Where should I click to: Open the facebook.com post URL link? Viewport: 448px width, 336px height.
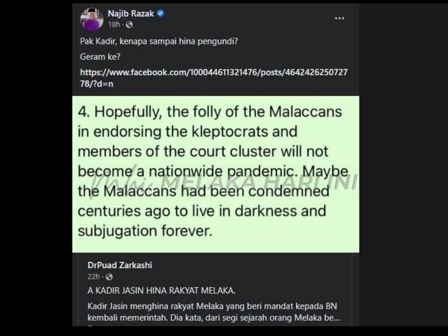(x=213, y=78)
